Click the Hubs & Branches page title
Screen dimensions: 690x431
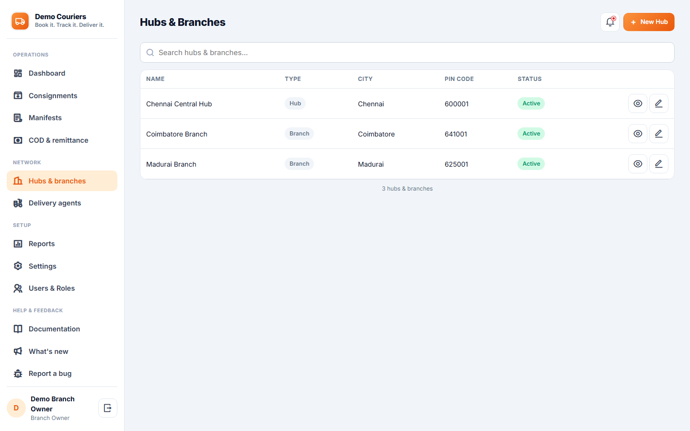pos(183,22)
